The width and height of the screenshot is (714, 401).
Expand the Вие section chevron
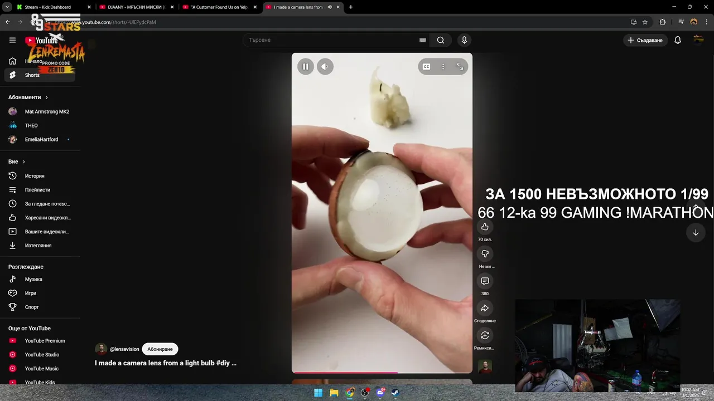(23, 162)
